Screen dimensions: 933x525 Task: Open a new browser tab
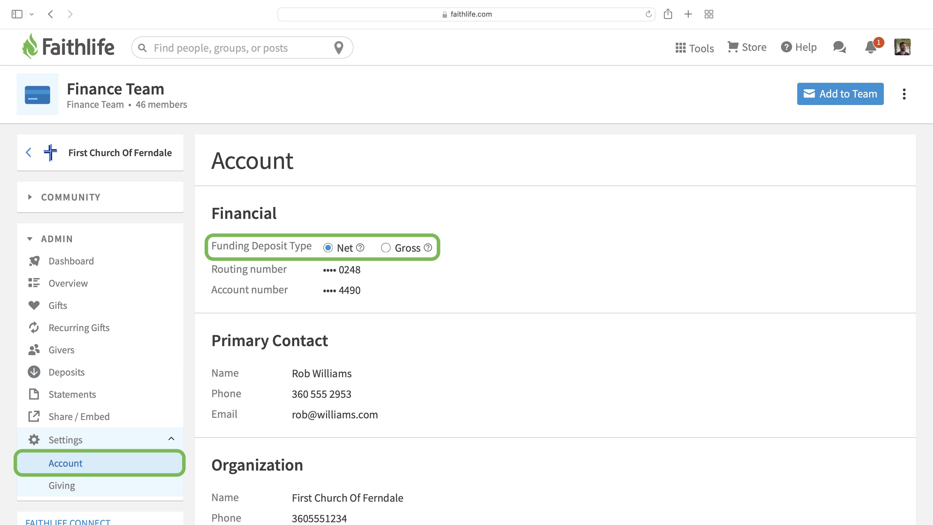[x=688, y=14]
